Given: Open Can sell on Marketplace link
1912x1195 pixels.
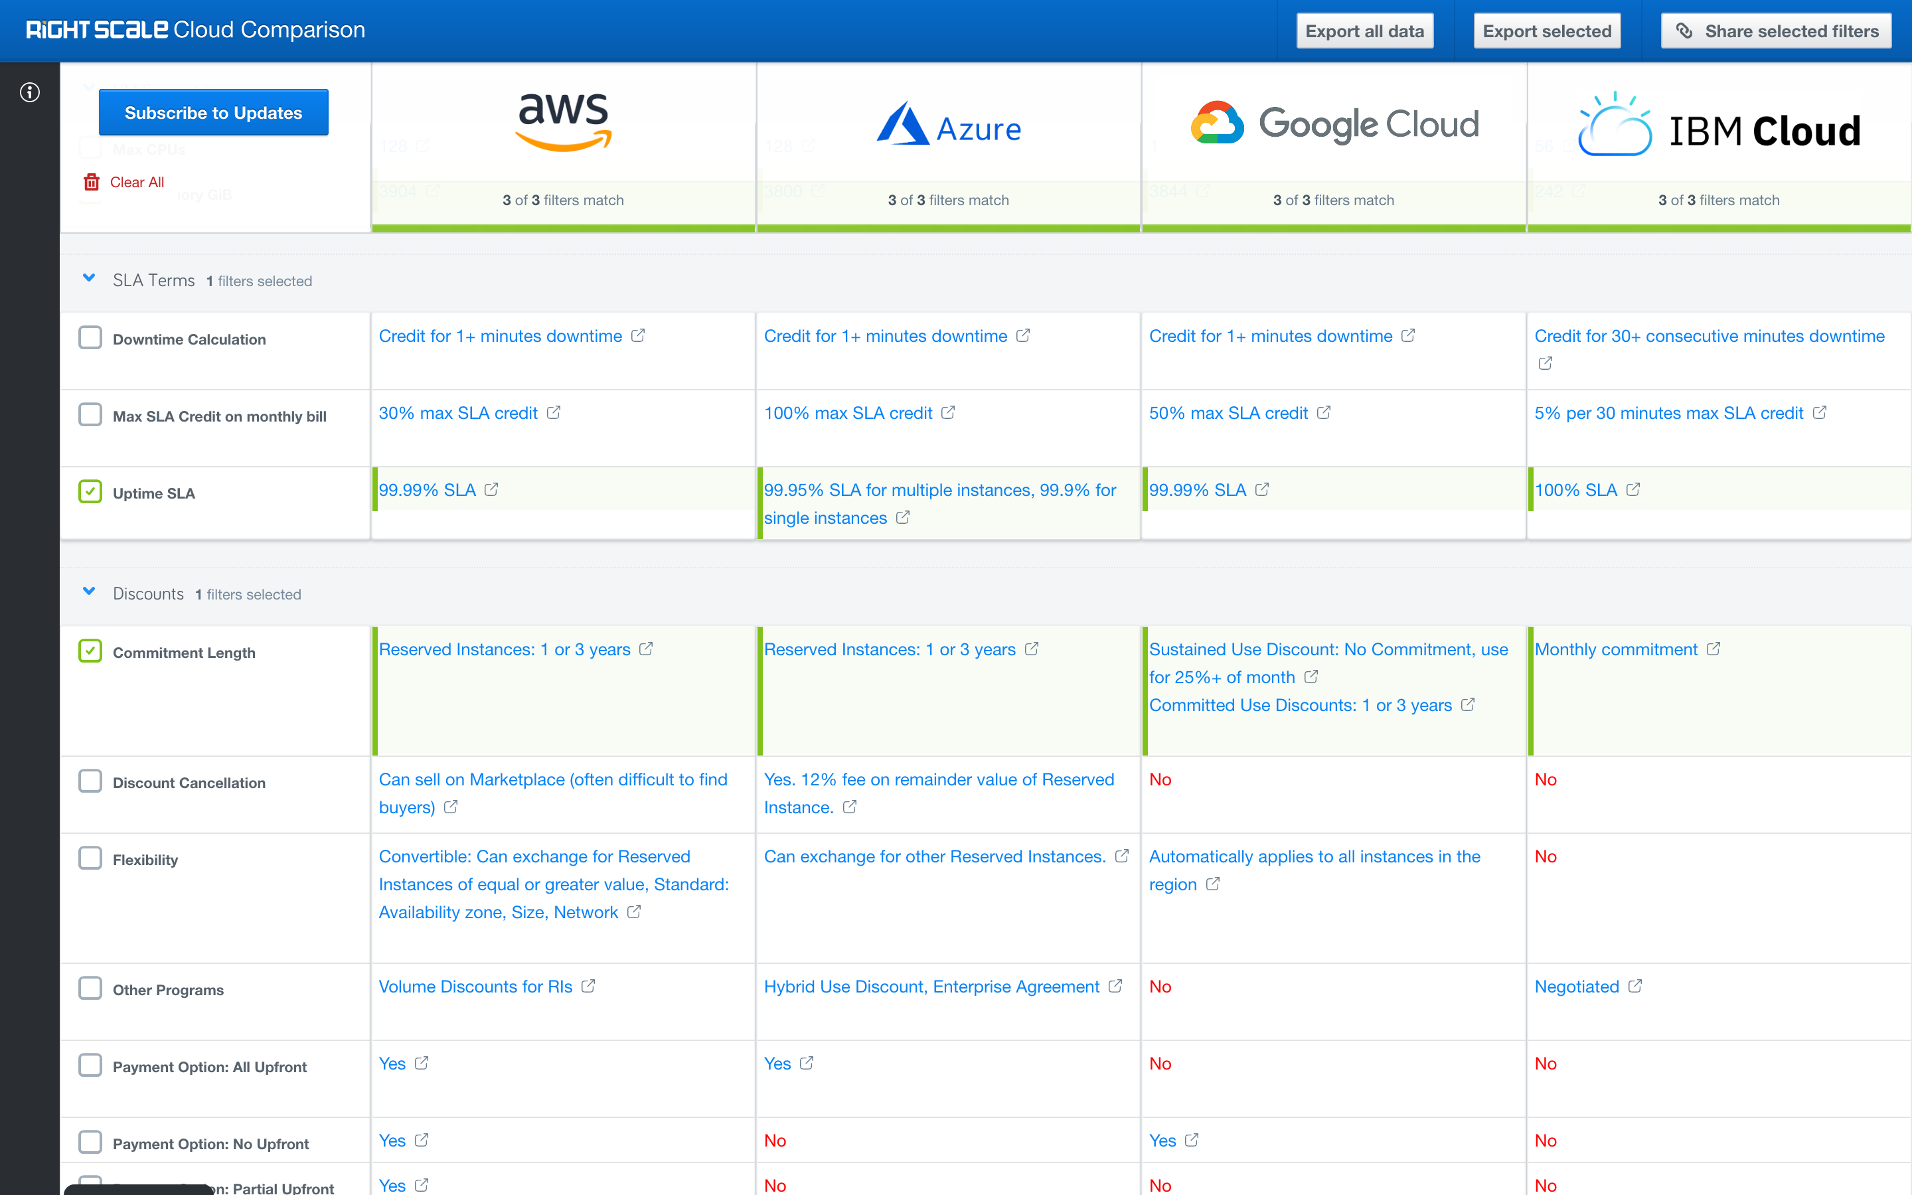Looking at the screenshot, I should point(553,793).
